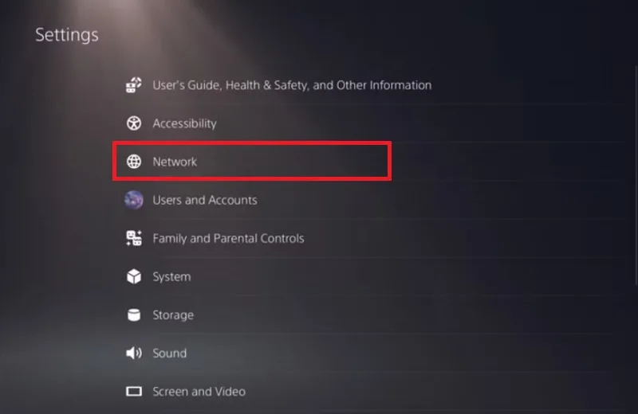638x414 pixels.
Task: Open Family and Parental Controls text
Action: point(228,239)
